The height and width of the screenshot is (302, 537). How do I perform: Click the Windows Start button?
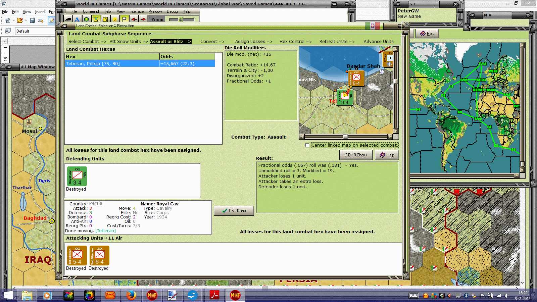click(x=8, y=295)
